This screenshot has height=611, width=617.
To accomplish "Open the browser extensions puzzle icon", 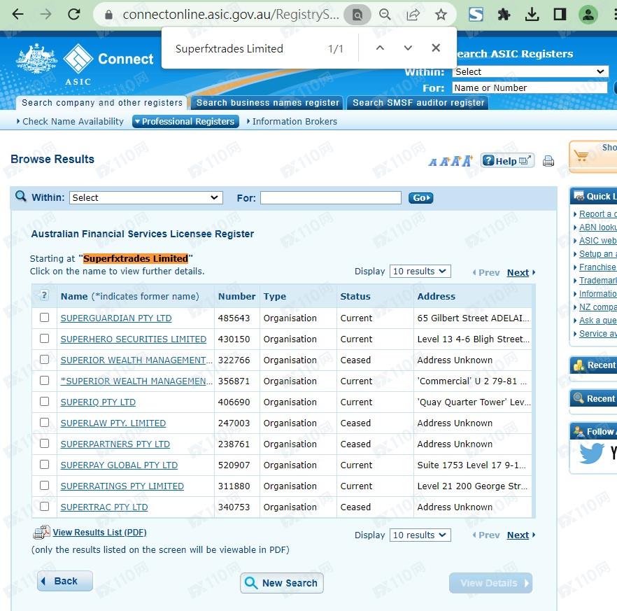I will [x=504, y=15].
